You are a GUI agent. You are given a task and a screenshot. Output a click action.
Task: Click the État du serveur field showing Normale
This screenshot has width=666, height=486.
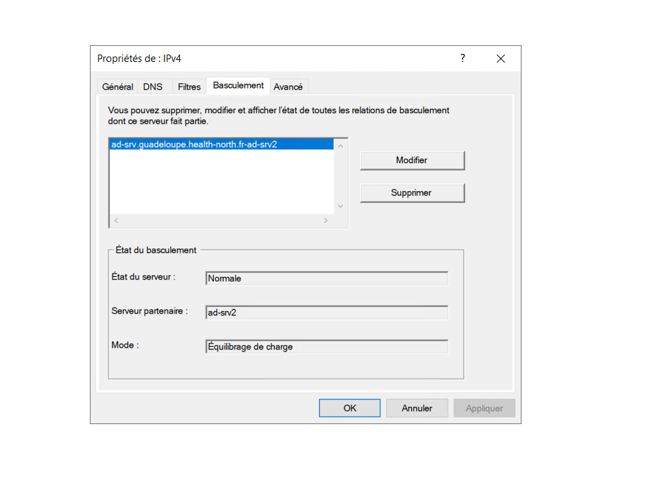tap(326, 278)
